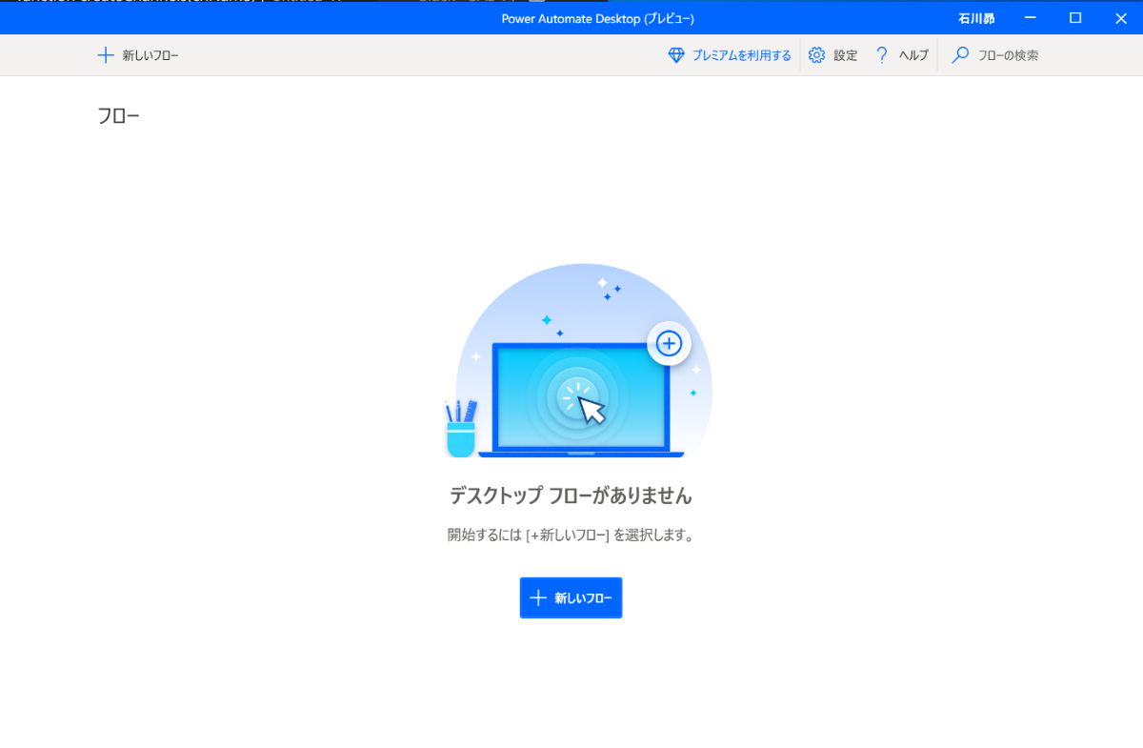
Task: Click the plus icon in the toolbar 新しいフロー
Action: click(106, 55)
